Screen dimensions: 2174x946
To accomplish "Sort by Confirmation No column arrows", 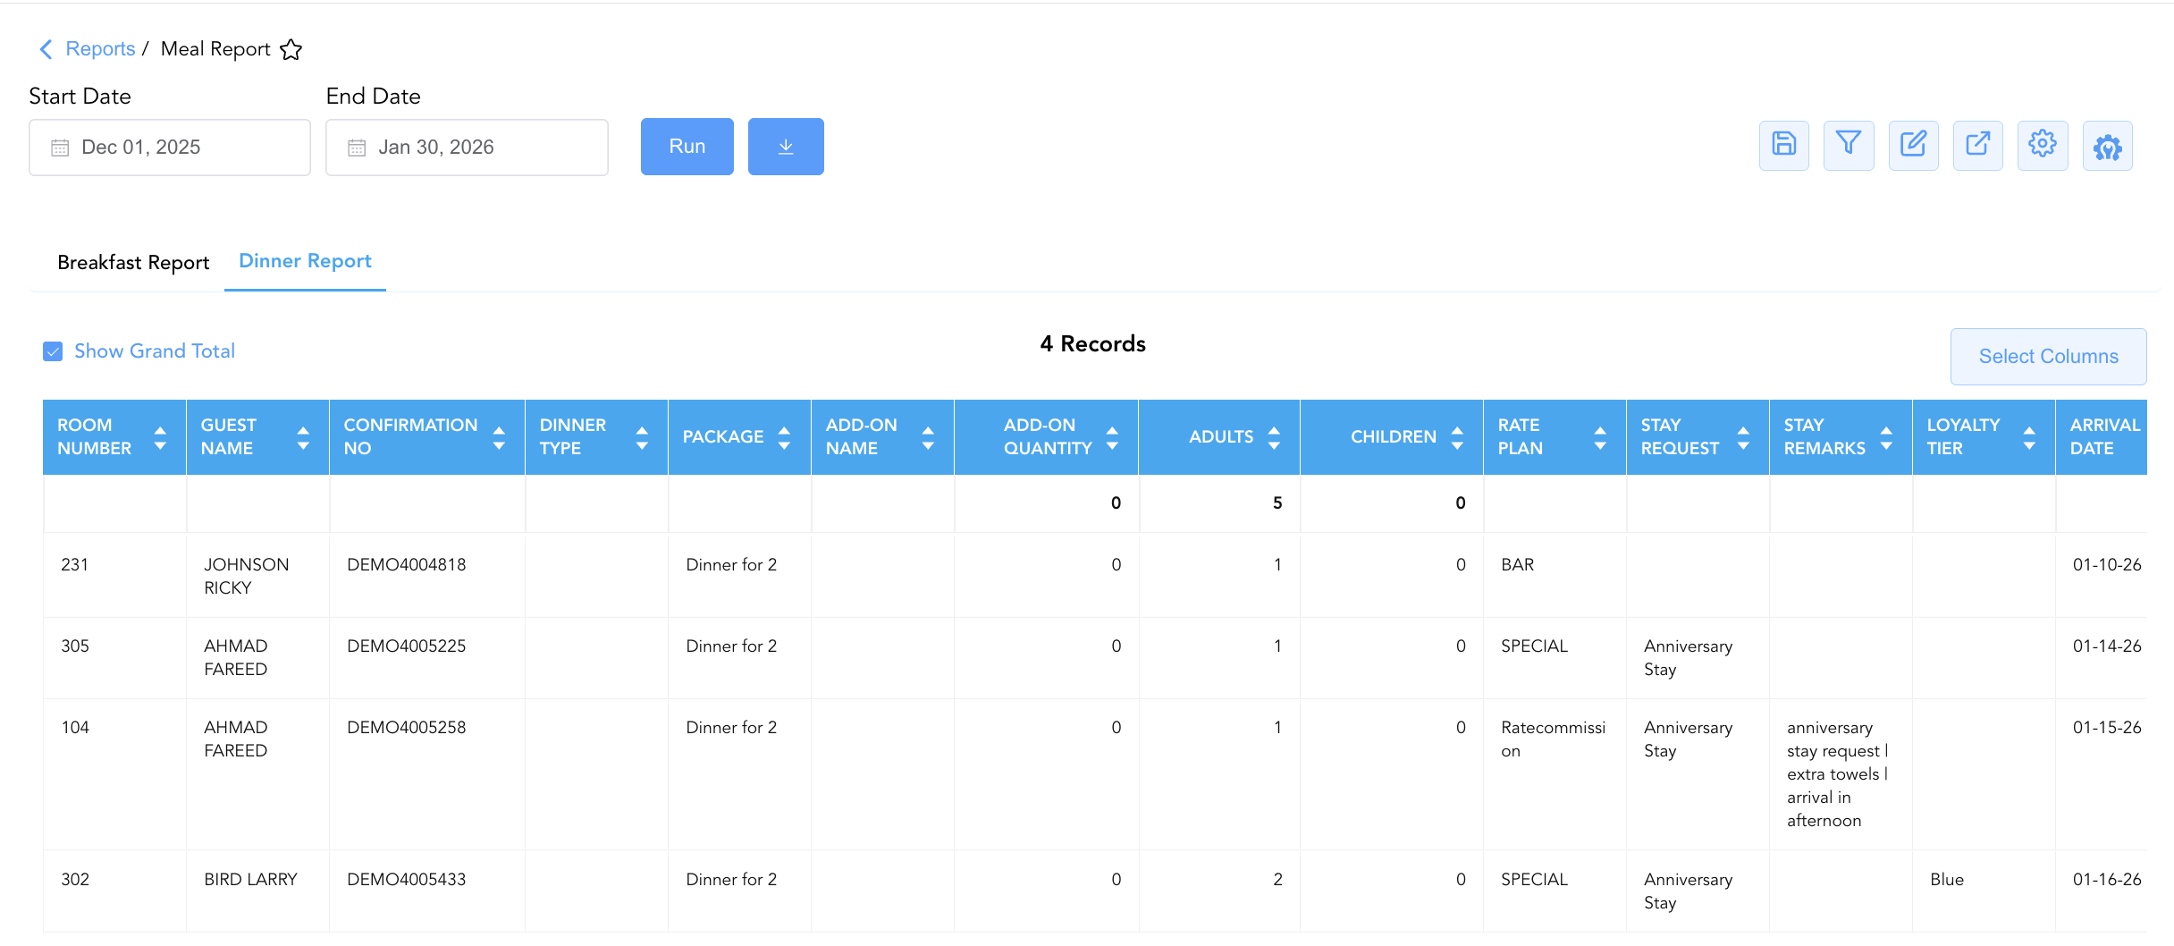I will 499,437.
